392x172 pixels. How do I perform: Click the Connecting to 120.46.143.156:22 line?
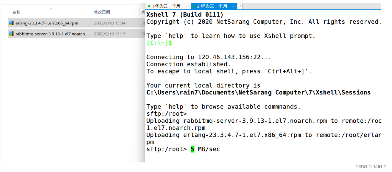click(x=209, y=57)
